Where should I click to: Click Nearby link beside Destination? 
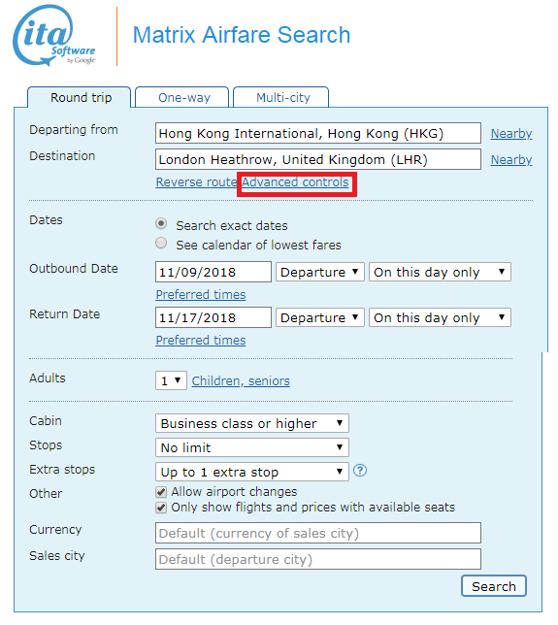511,159
